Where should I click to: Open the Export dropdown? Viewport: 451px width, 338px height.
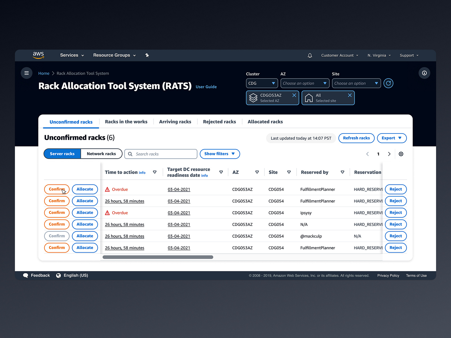pyautogui.click(x=392, y=138)
